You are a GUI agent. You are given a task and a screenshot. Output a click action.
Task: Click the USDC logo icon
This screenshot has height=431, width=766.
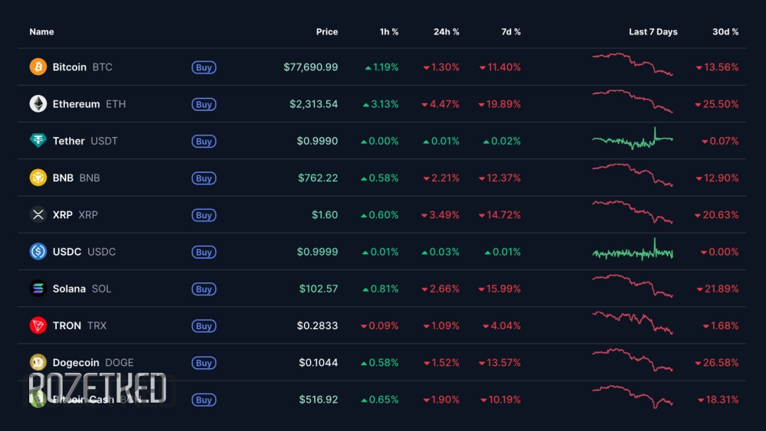pyautogui.click(x=38, y=252)
